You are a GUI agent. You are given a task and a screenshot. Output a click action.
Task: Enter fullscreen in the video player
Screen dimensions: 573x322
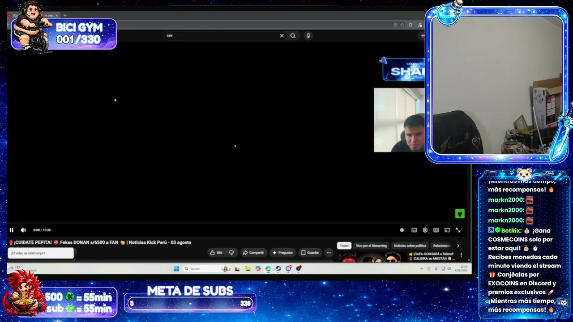pos(458,230)
